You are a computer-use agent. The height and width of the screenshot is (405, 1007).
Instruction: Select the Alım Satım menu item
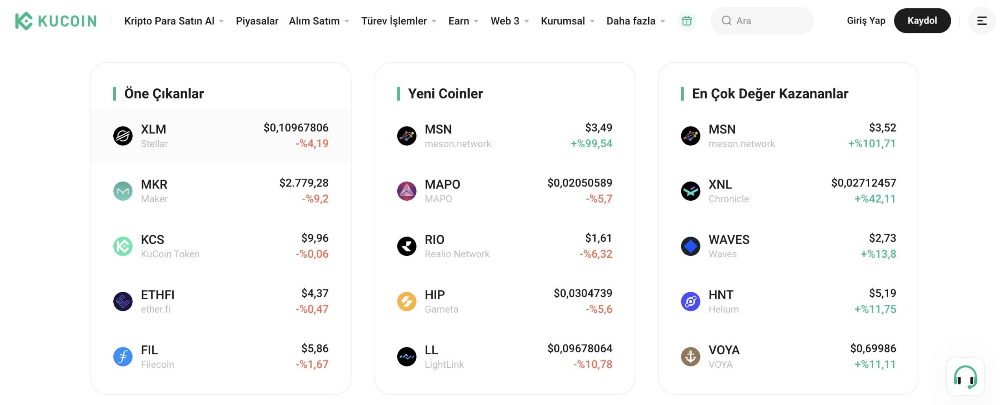tap(315, 21)
